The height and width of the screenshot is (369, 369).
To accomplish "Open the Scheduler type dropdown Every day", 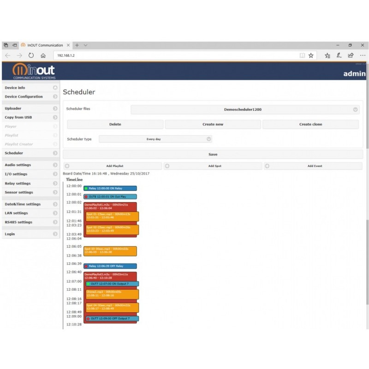I will [x=155, y=139].
